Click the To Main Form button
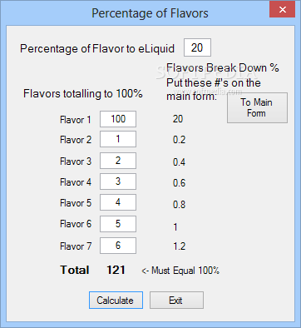Image resolution: width=301 pixels, height=328 pixels. coord(257,107)
